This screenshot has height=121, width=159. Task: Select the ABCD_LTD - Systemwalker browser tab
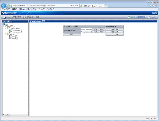coord(92,6)
